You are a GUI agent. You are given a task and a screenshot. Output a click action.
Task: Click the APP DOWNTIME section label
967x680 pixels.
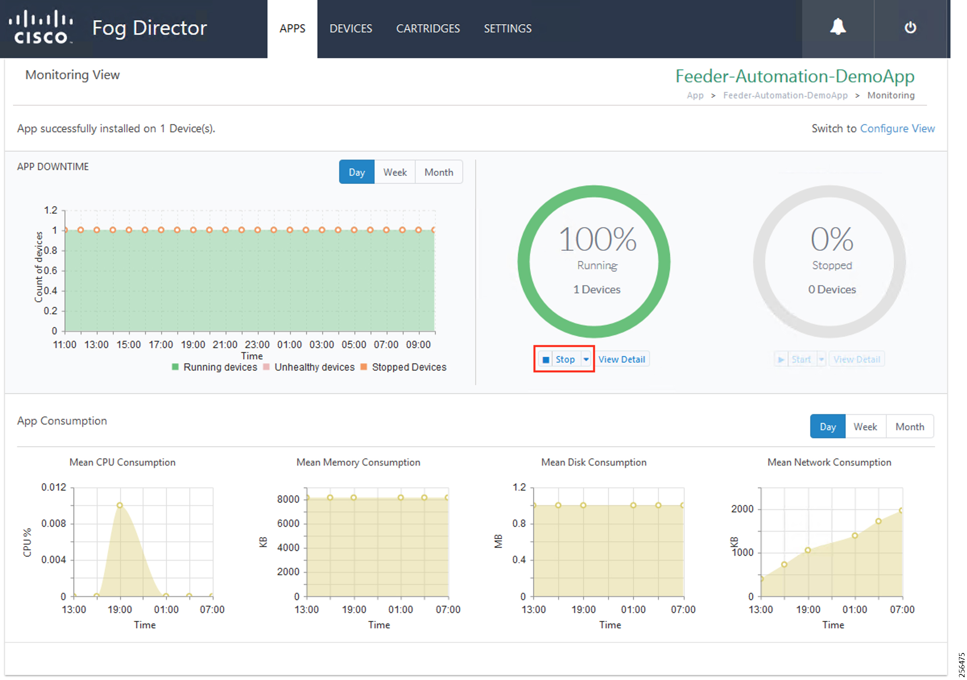(53, 167)
